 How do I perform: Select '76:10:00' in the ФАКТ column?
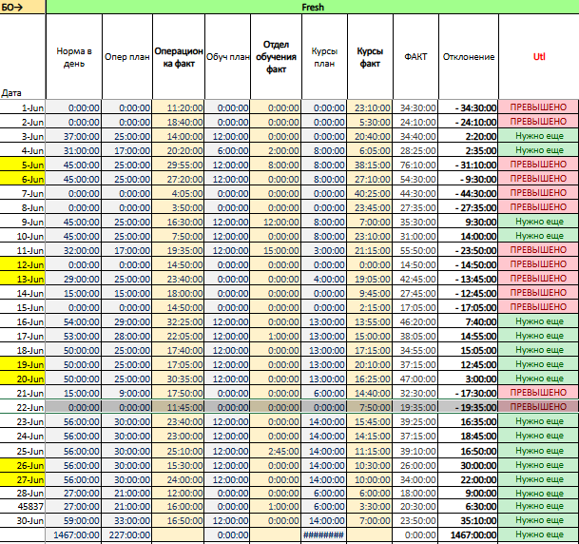pyautogui.click(x=415, y=165)
